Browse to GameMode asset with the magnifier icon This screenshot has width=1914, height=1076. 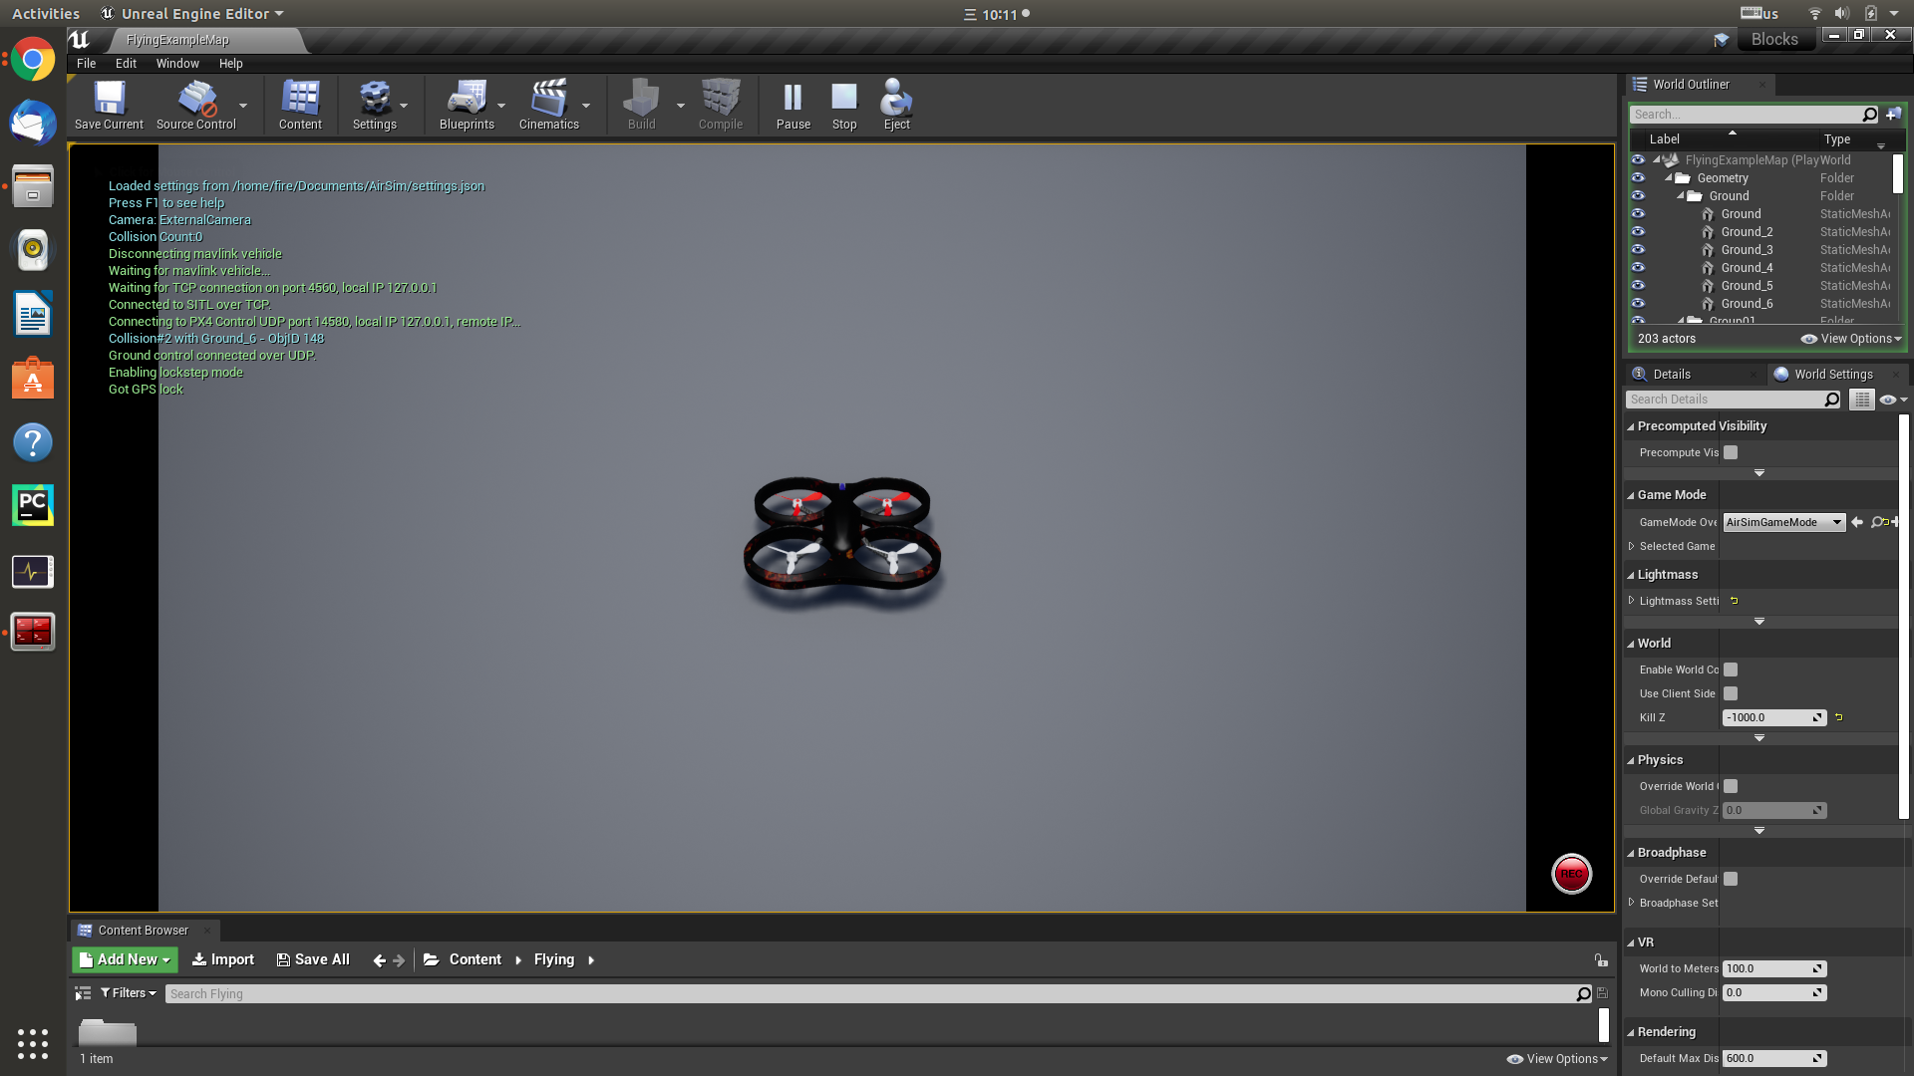point(1877,522)
